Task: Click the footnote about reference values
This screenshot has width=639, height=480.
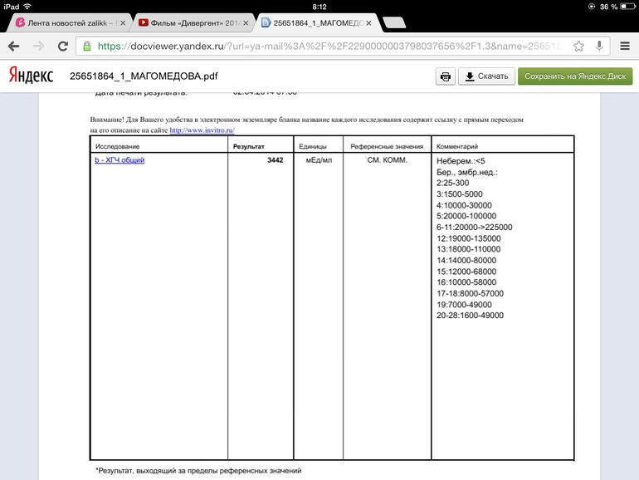Action: pyautogui.click(x=199, y=471)
